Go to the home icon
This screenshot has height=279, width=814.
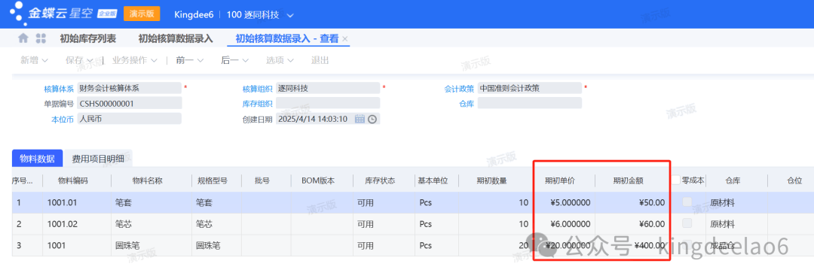[x=23, y=38]
